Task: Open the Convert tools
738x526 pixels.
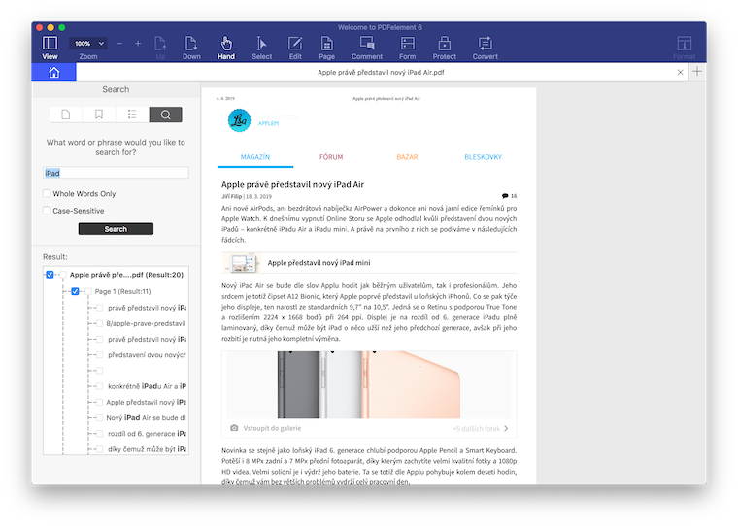Action: (x=485, y=47)
